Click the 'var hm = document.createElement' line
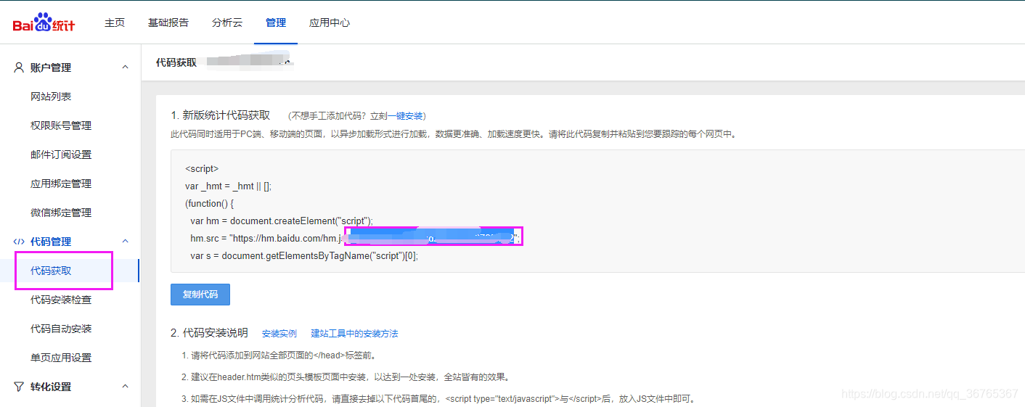 (282, 221)
